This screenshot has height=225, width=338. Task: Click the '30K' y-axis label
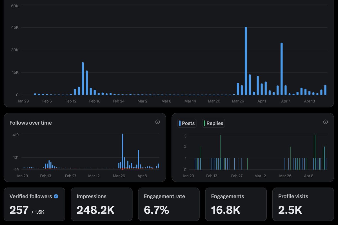pos(15,50)
